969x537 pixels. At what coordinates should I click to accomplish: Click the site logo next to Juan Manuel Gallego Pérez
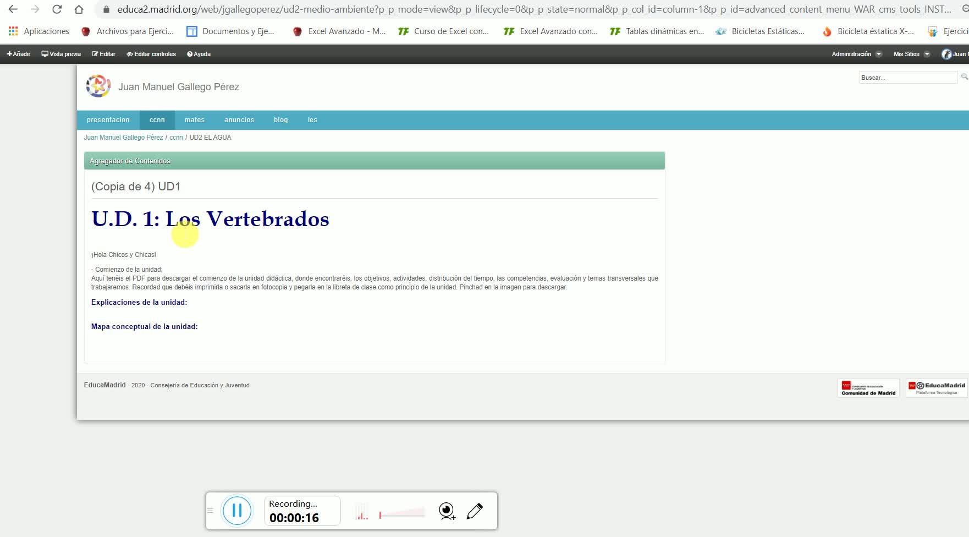click(x=98, y=86)
